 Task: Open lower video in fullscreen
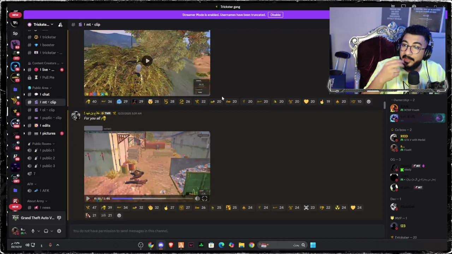pos(204,199)
